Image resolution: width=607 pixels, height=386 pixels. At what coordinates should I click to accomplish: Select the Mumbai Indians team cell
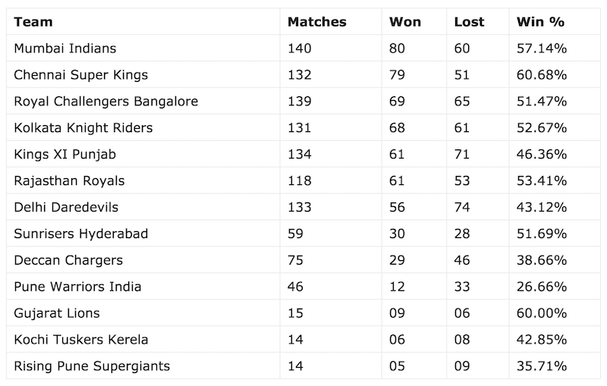click(65, 49)
